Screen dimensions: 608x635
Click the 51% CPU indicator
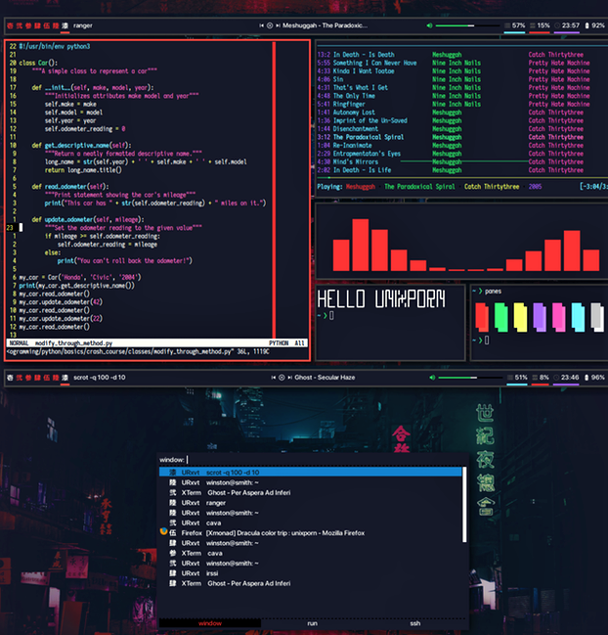click(x=517, y=378)
